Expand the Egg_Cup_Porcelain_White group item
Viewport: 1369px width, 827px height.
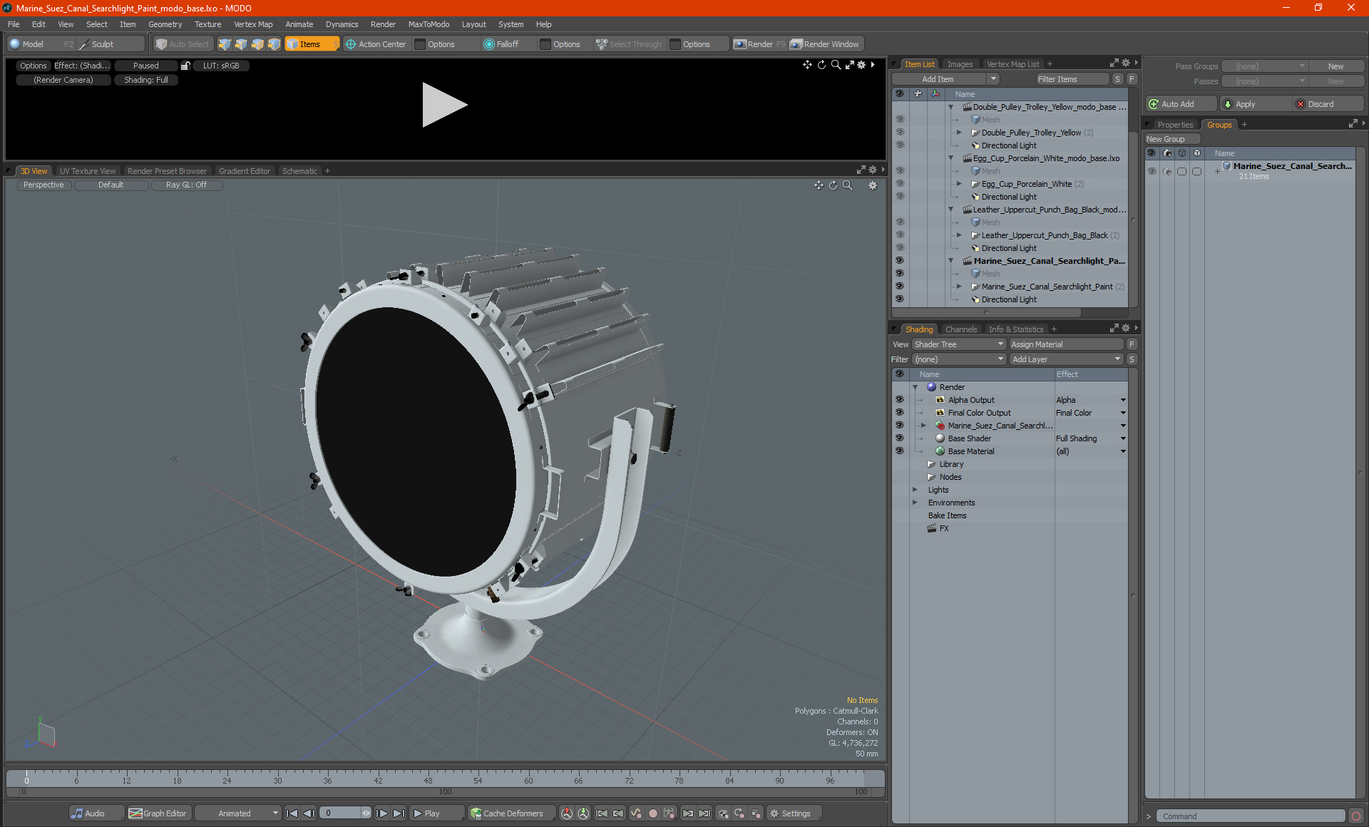(959, 184)
